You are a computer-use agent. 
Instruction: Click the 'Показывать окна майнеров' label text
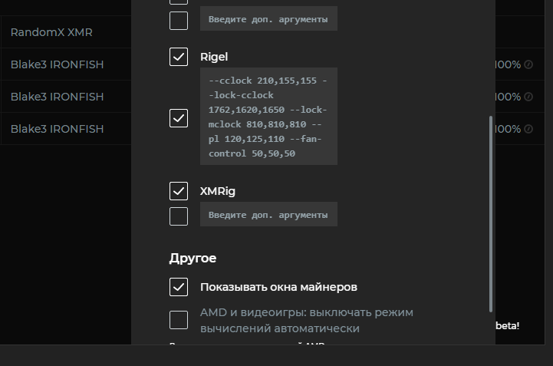[278, 287]
